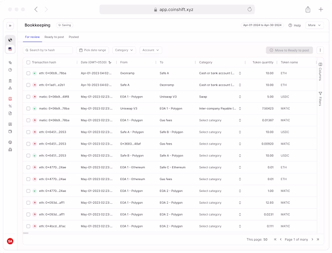
Task: Select category for the 0.00920 MATIC row
Action: (x=220, y=144)
